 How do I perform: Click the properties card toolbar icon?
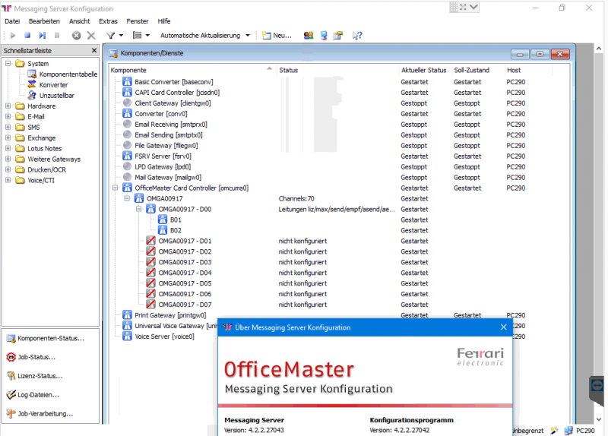pyautogui.click(x=338, y=35)
